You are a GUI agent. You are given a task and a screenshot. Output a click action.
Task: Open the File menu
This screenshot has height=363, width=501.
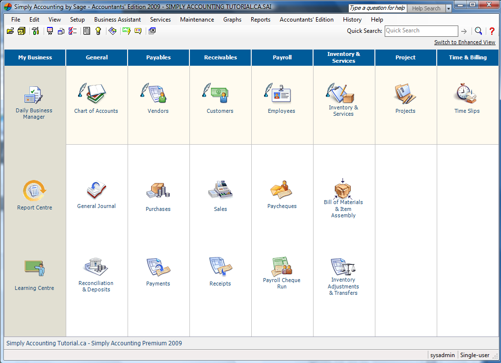(16, 20)
